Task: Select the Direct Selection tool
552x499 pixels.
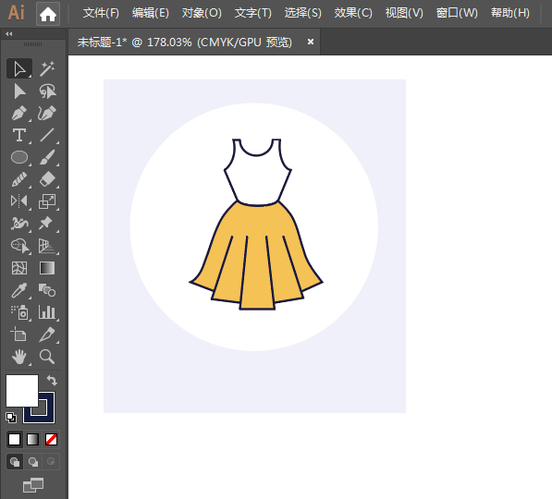Action: (x=19, y=91)
